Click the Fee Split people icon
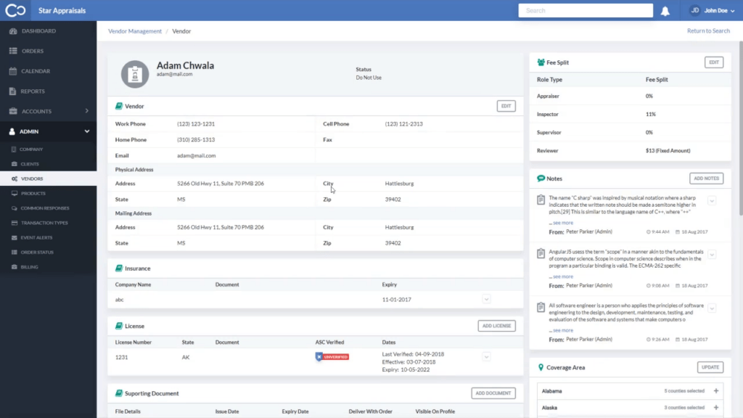The width and height of the screenshot is (743, 418). pos(541,62)
